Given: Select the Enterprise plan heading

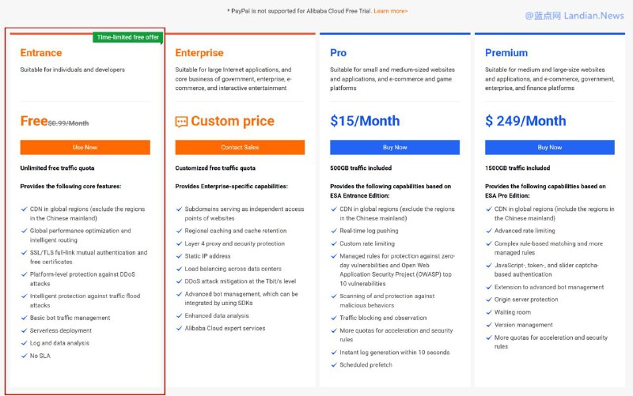Looking at the screenshot, I should (x=199, y=53).
